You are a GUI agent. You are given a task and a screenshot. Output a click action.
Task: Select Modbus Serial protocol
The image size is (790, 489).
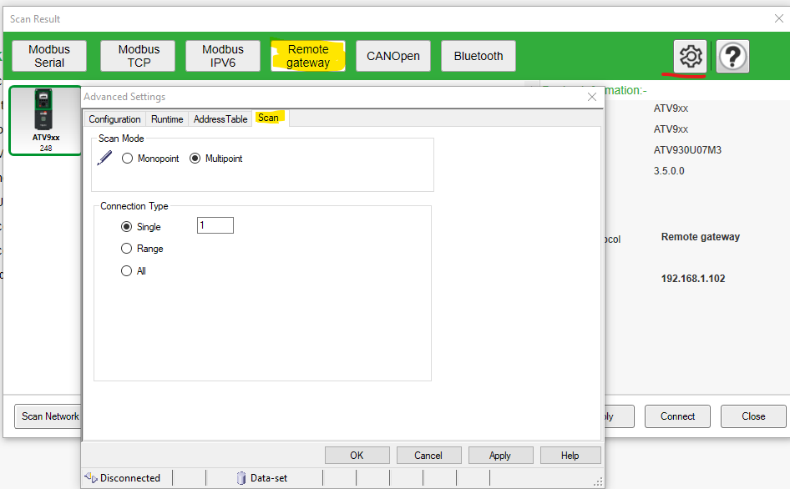(x=49, y=56)
